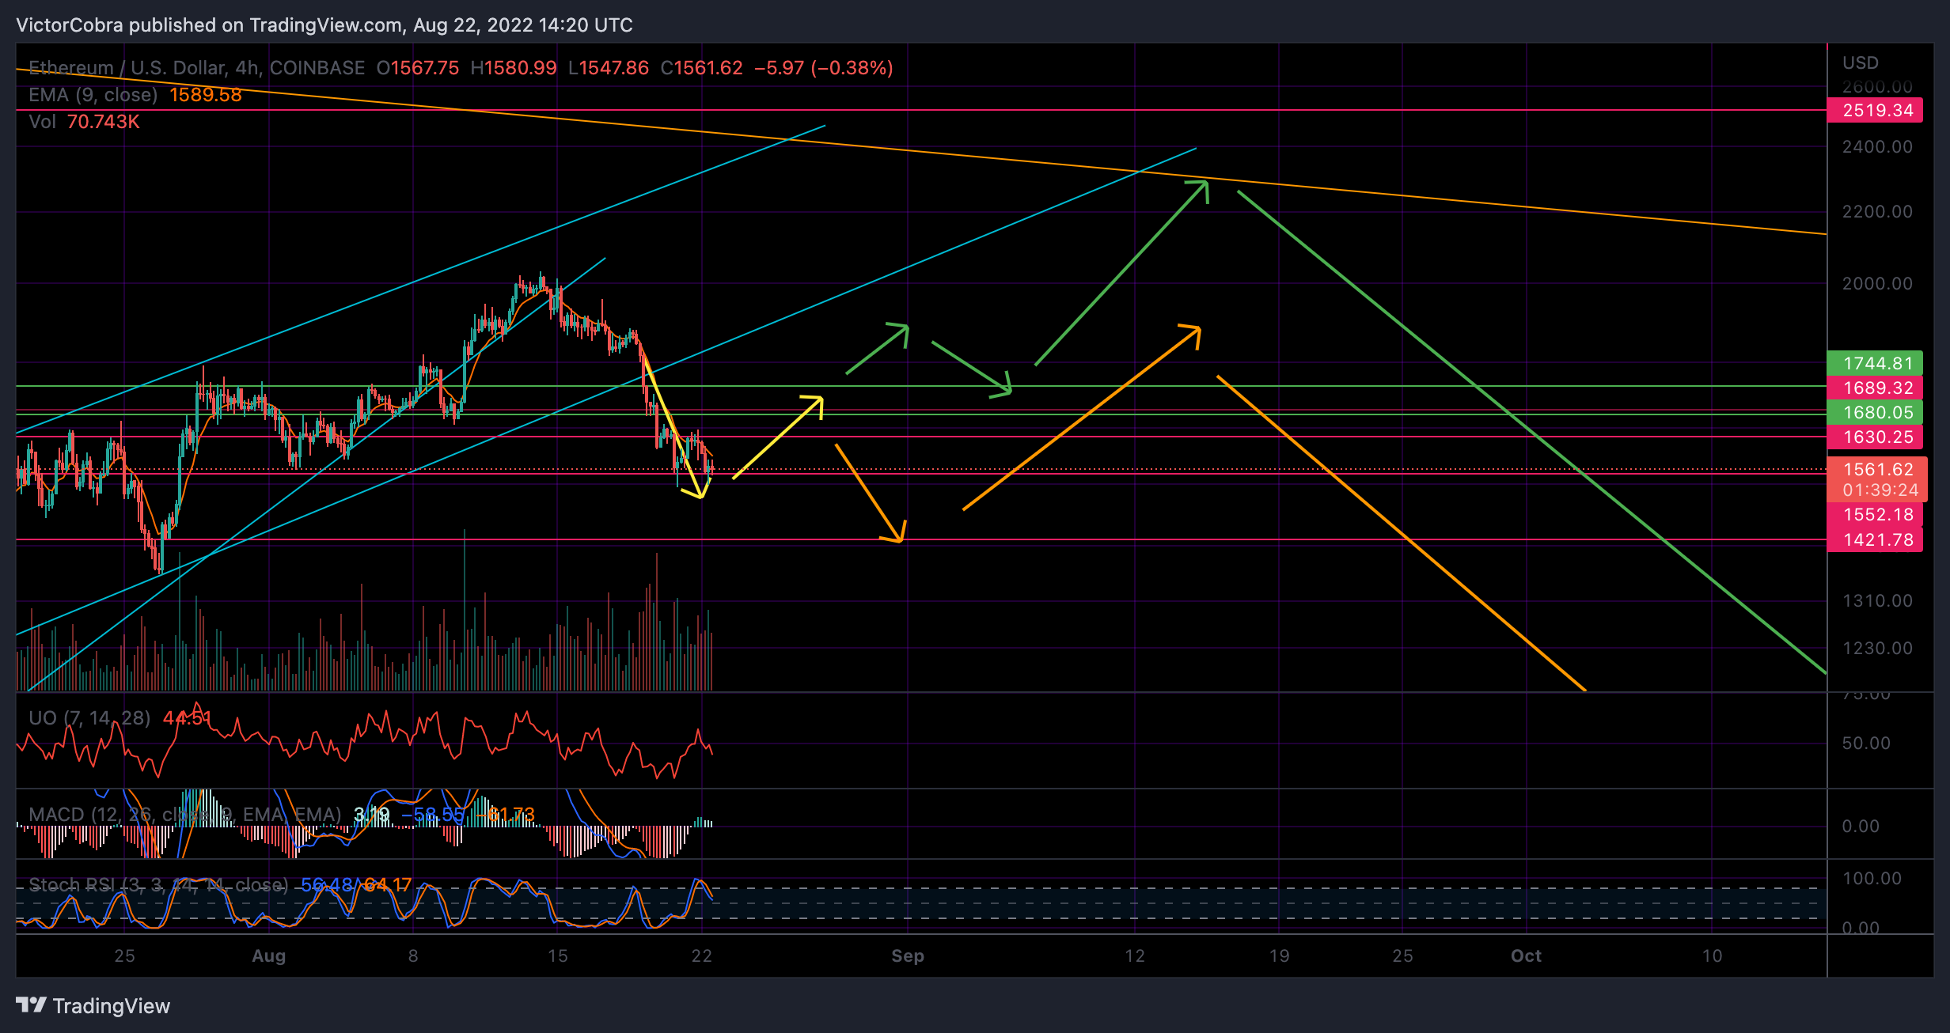Click the EMA value 1589.58
Image resolution: width=1950 pixels, height=1033 pixels.
click(x=206, y=95)
